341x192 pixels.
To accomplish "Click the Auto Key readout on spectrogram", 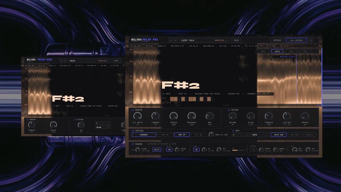I will [x=287, y=57].
